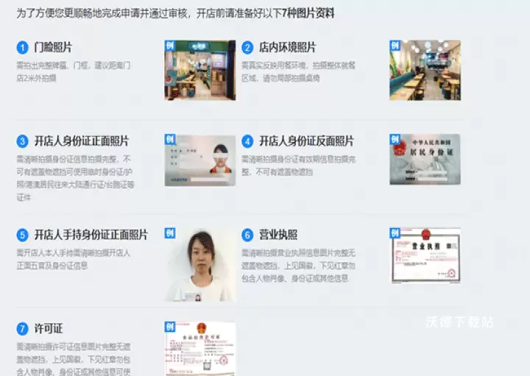Click the description under 开店人身份证反面照片
Viewport: 530px width, 376px height.
pyautogui.click(x=298, y=166)
